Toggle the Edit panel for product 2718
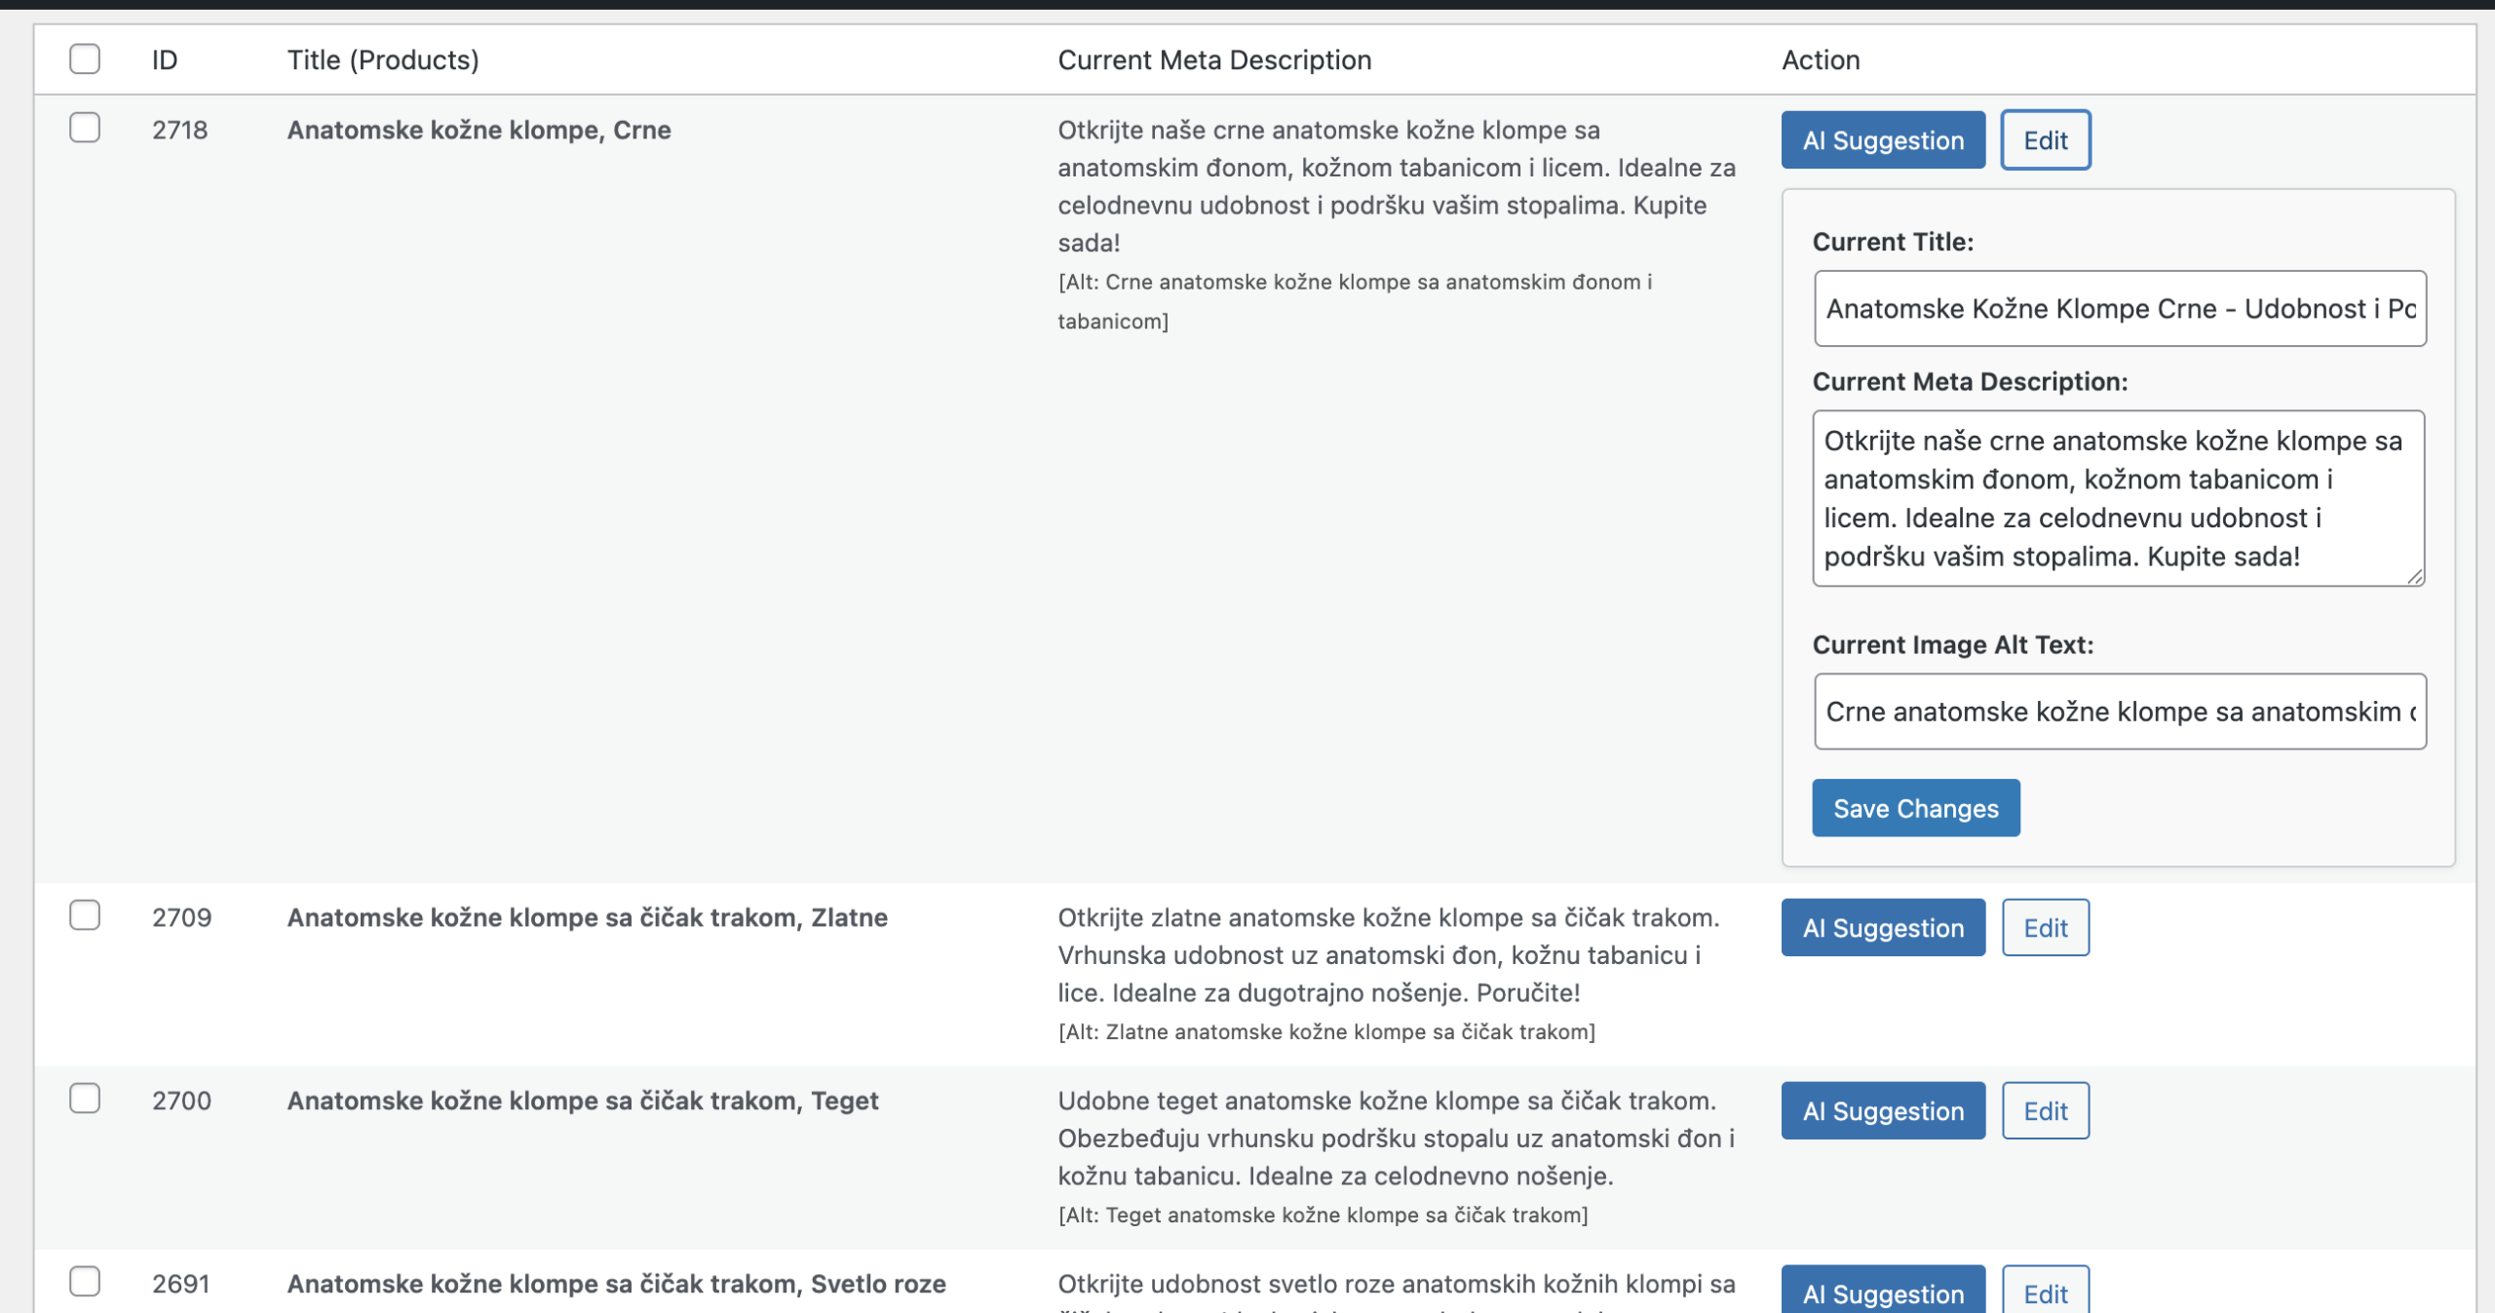2495x1313 pixels. point(2045,140)
